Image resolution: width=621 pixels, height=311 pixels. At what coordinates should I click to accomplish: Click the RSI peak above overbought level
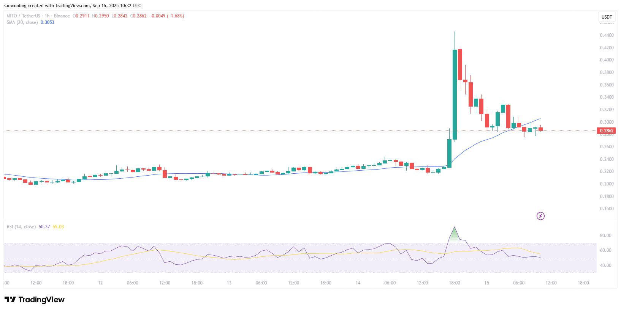pyautogui.click(x=454, y=228)
